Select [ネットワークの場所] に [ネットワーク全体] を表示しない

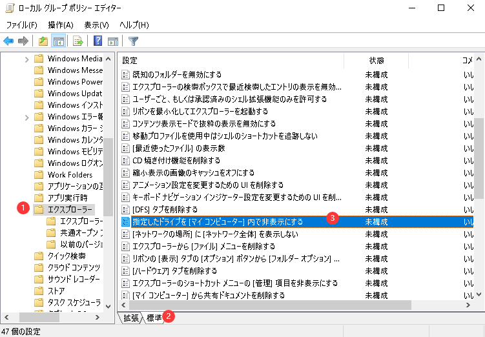pyautogui.click(x=215, y=234)
